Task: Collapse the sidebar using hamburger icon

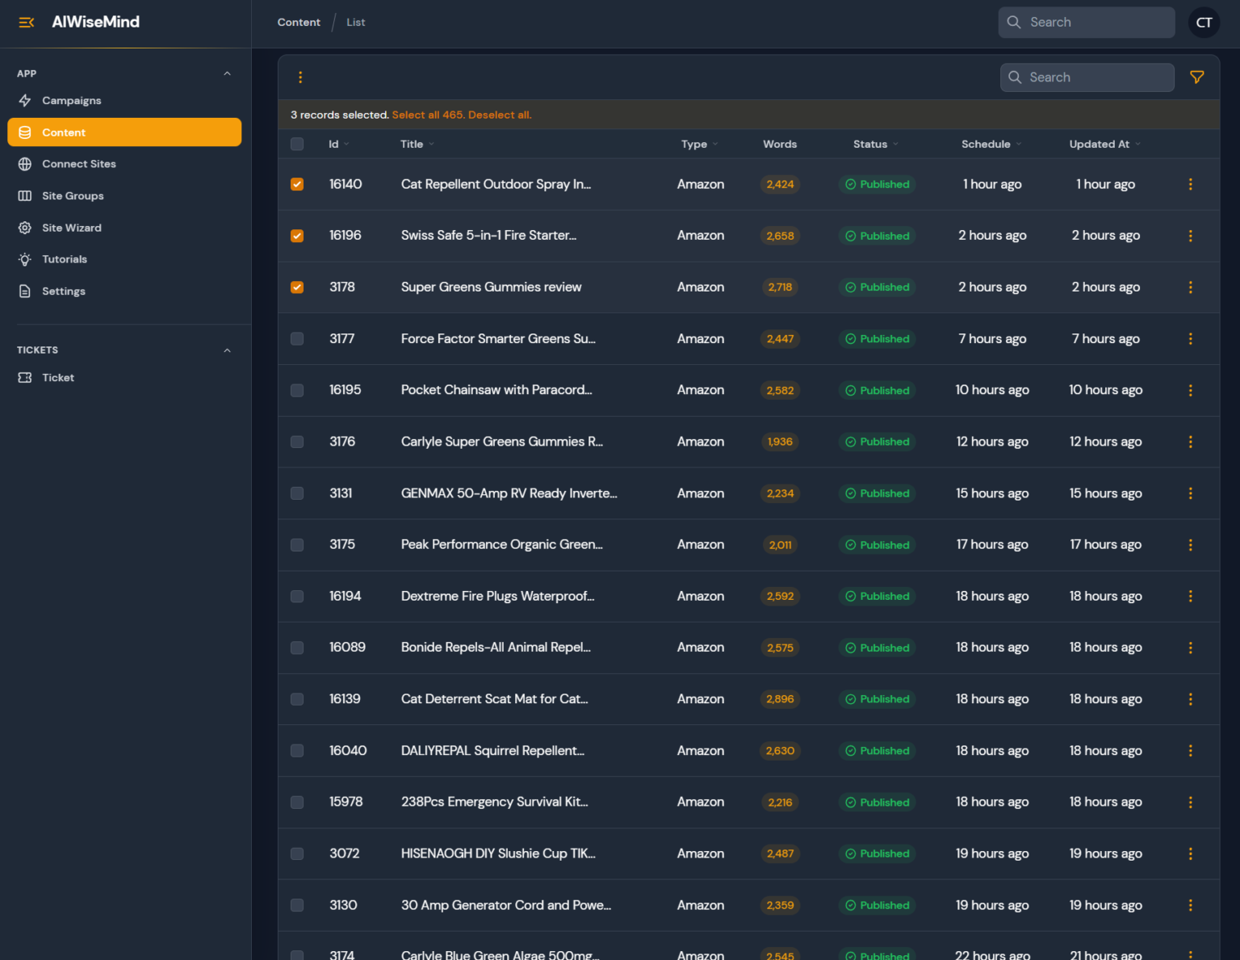Action: (x=26, y=22)
